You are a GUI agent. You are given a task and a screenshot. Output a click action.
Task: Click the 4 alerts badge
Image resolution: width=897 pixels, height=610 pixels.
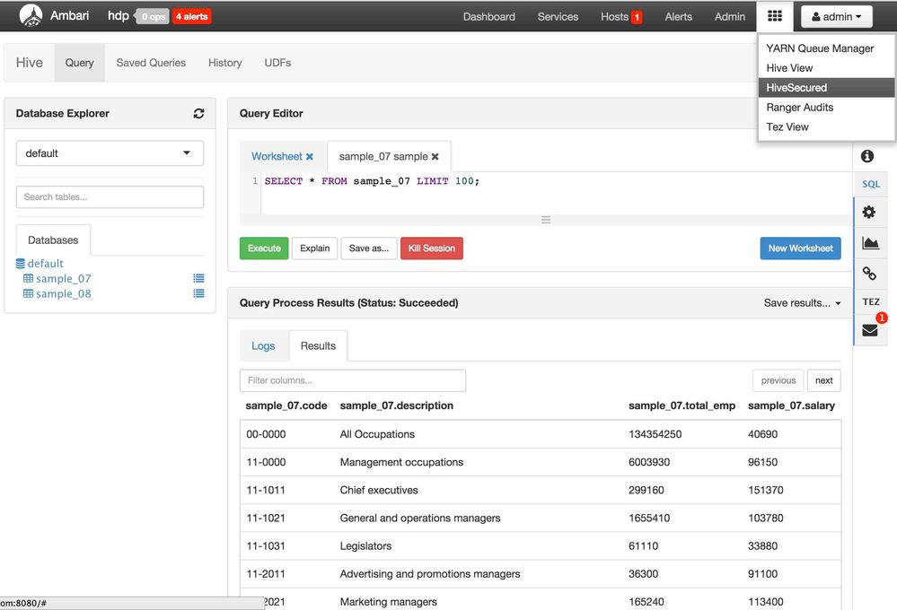[191, 16]
